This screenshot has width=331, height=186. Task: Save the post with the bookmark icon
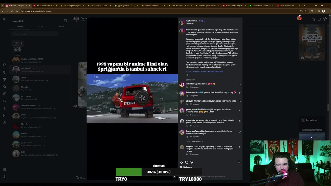[239, 162]
